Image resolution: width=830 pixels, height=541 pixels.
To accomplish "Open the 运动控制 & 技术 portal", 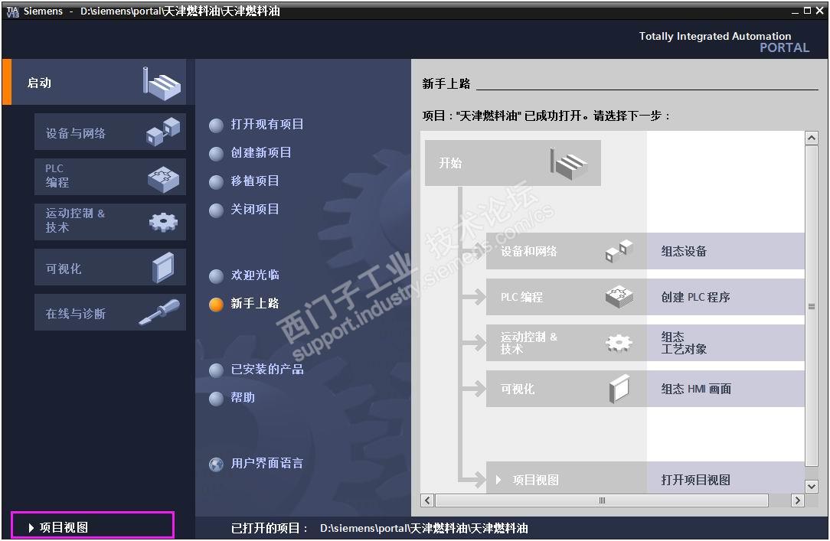I will click(x=110, y=222).
